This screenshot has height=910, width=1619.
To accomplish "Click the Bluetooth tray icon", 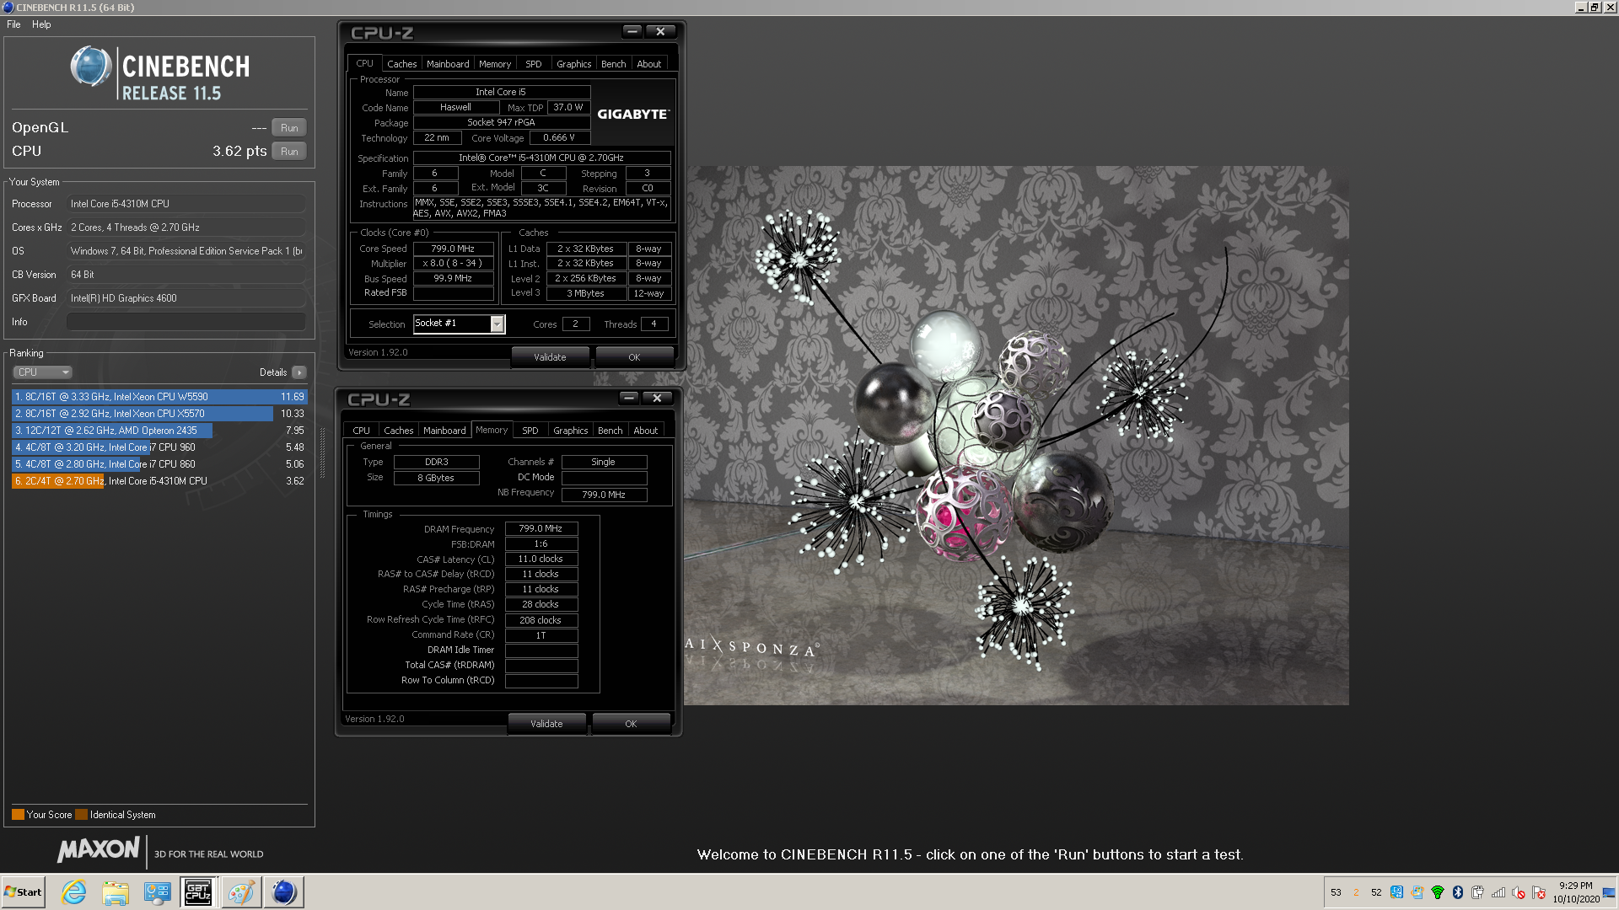I will tap(1458, 892).
